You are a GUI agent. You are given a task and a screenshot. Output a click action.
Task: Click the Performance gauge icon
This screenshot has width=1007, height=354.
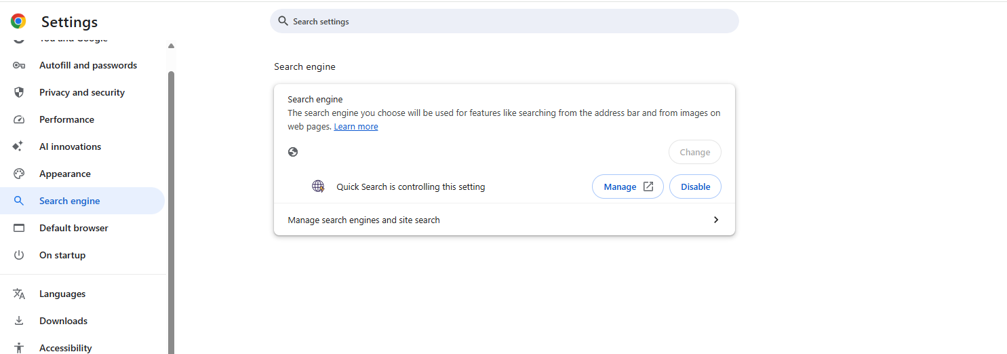coord(19,120)
